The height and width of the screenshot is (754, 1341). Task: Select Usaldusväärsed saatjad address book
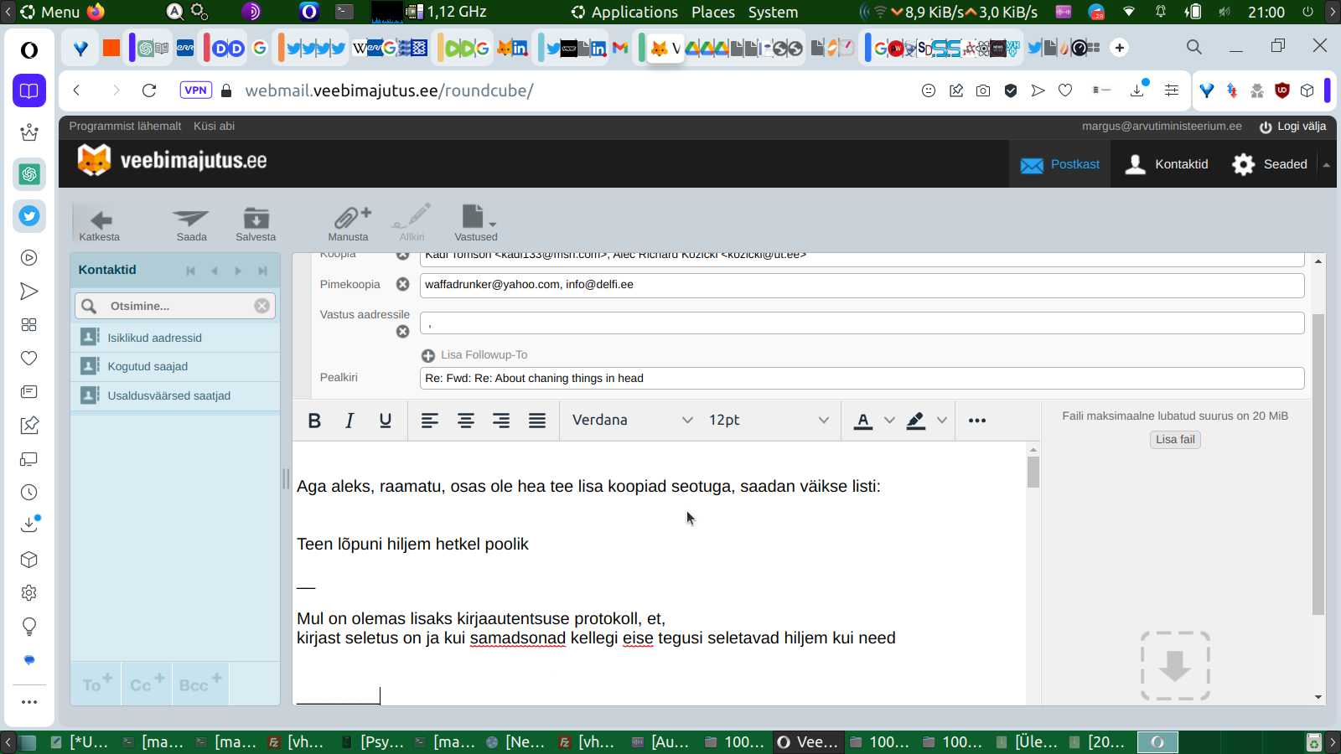pos(175,396)
